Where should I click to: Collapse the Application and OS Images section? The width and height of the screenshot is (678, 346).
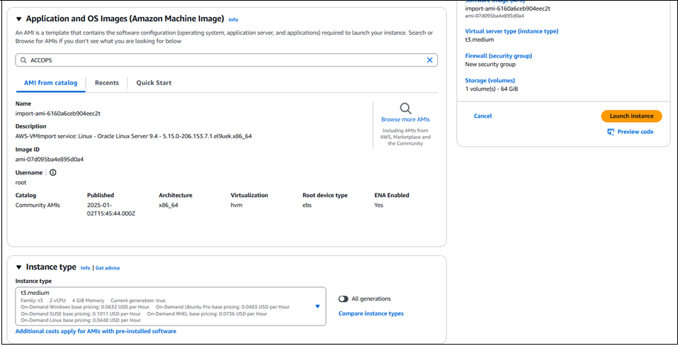pos(18,19)
